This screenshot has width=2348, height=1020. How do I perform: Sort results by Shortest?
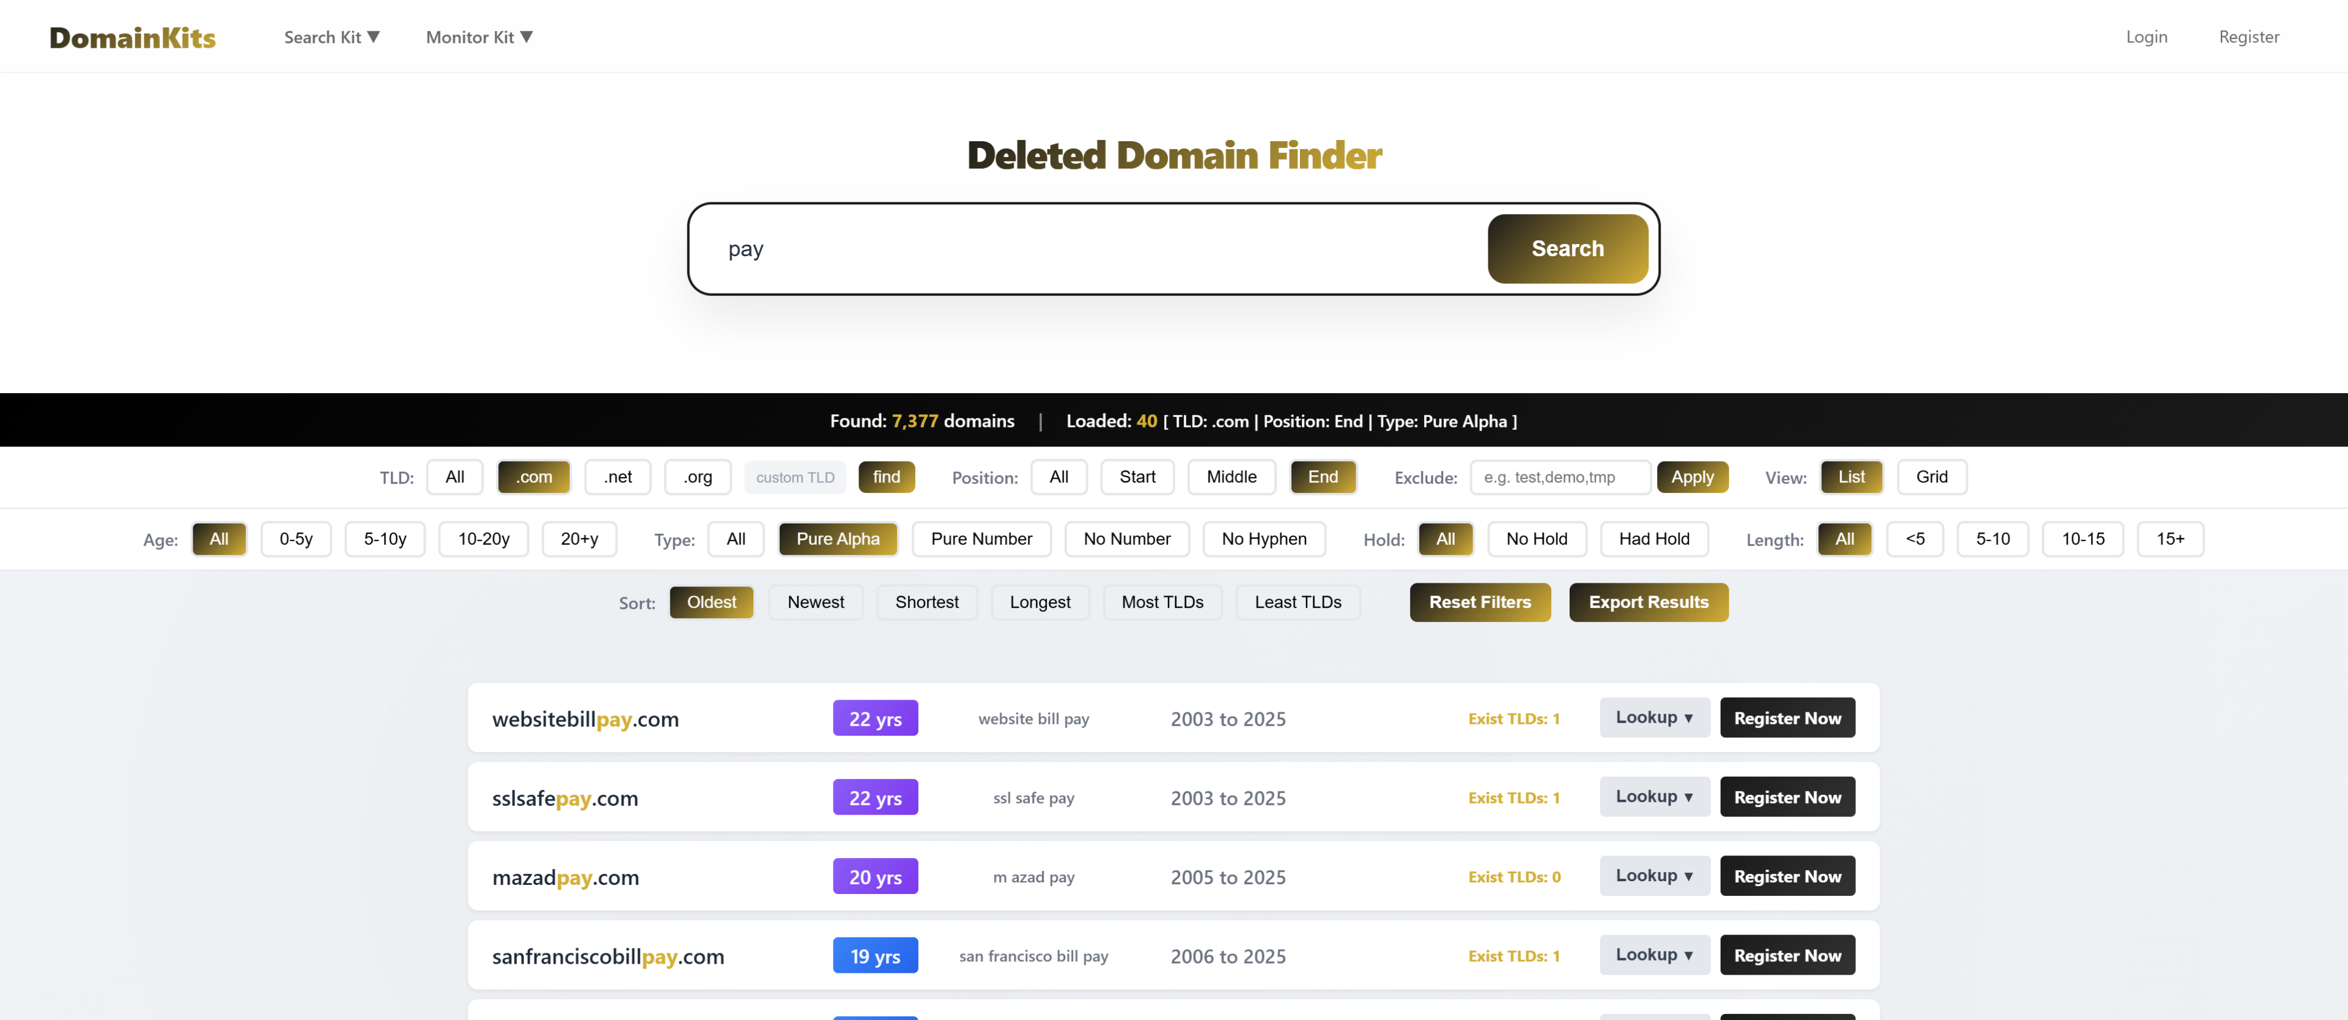pyautogui.click(x=927, y=602)
